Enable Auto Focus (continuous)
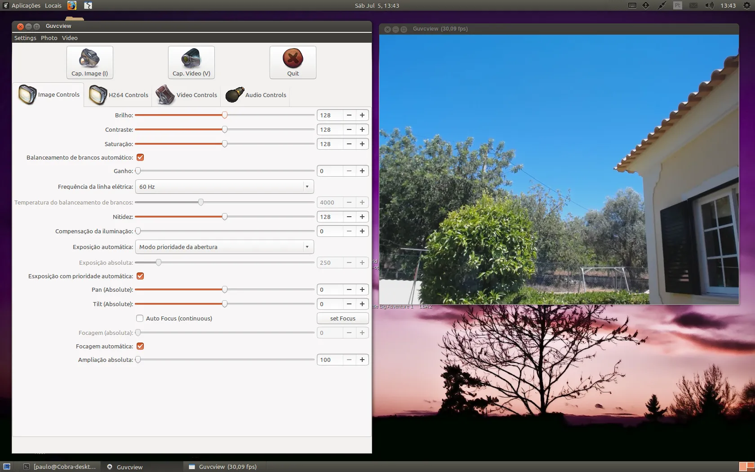 (x=140, y=318)
